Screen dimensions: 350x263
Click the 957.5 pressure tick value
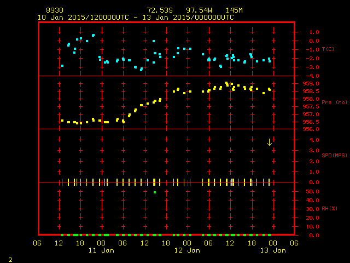(x=311, y=107)
